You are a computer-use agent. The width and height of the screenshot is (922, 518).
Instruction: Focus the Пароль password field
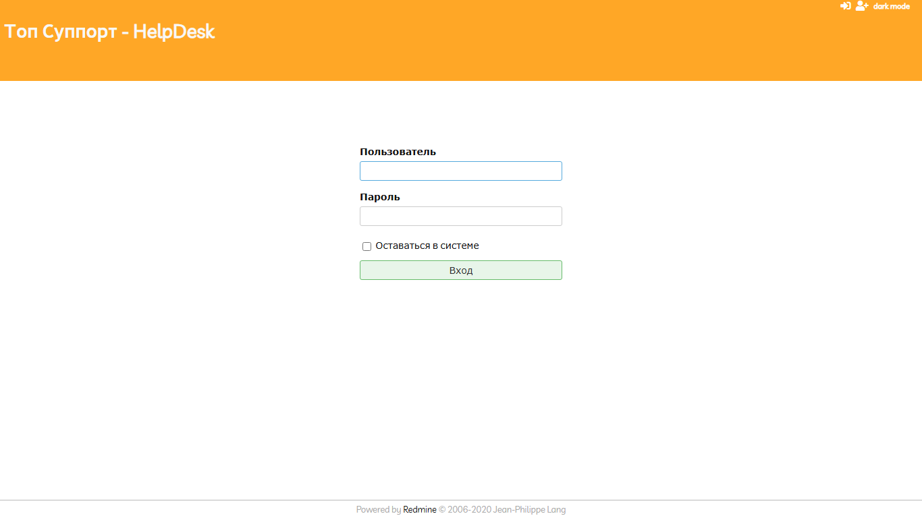click(461, 216)
